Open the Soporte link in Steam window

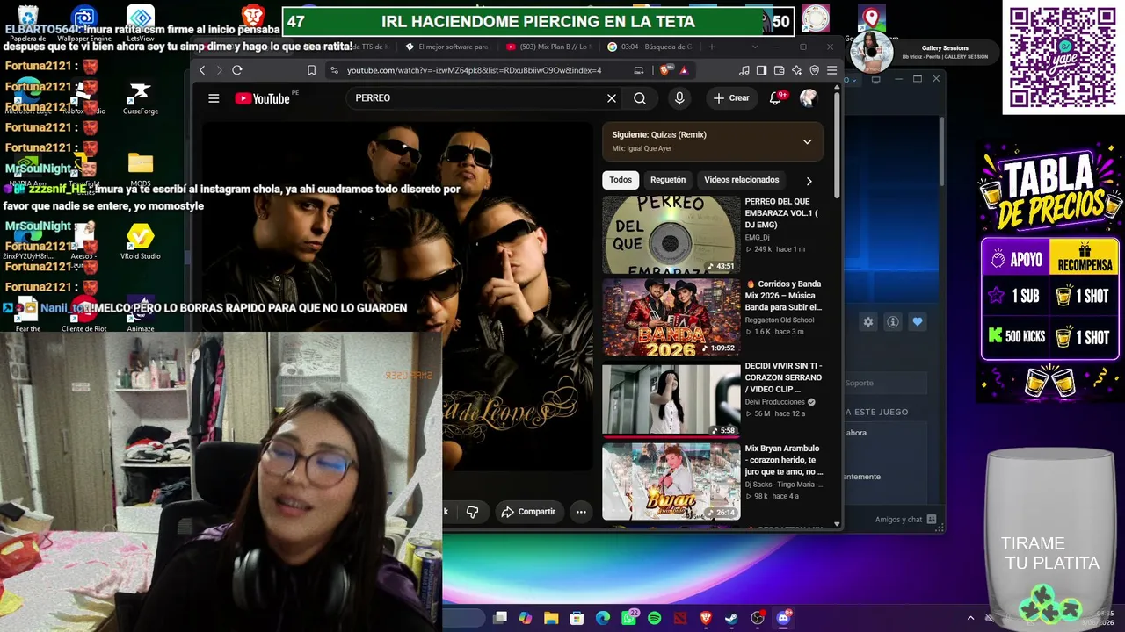(860, 383)
